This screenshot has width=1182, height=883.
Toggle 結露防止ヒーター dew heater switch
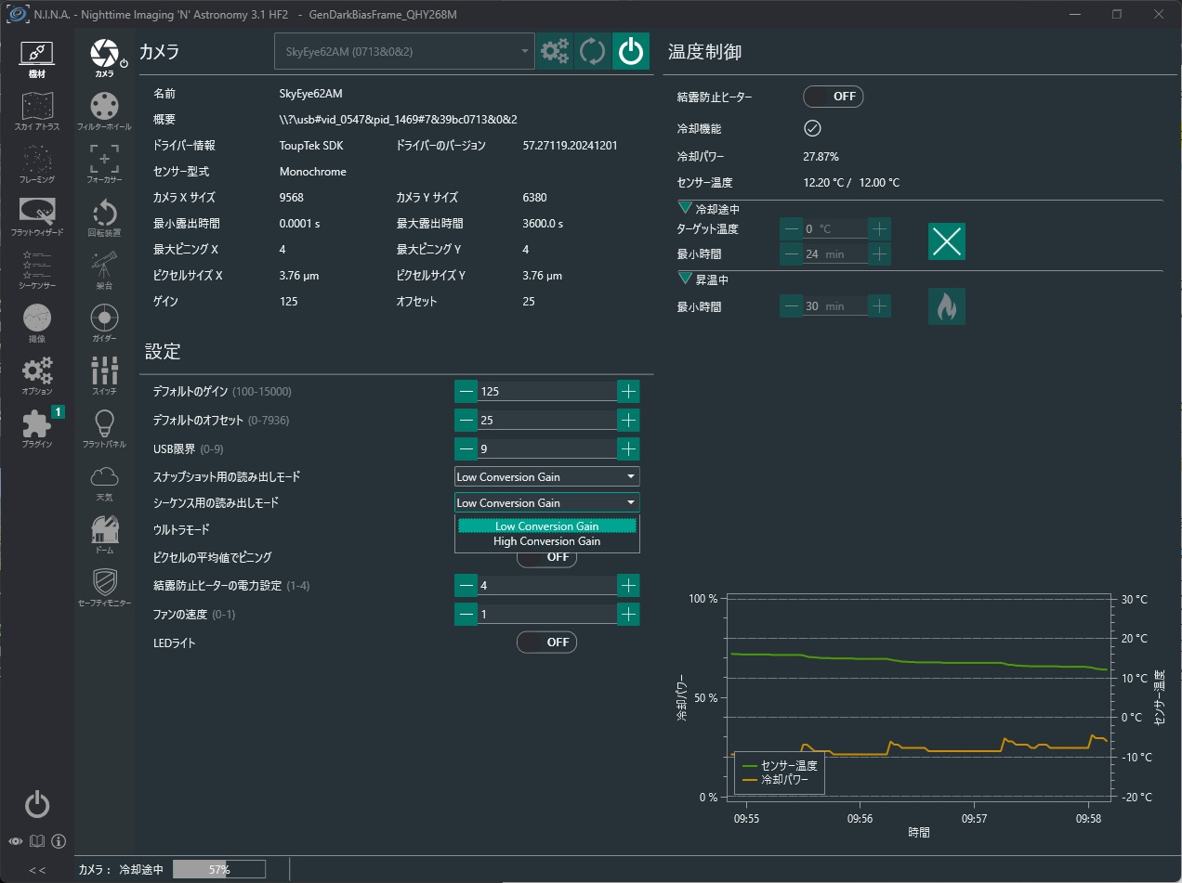[834, 97]
